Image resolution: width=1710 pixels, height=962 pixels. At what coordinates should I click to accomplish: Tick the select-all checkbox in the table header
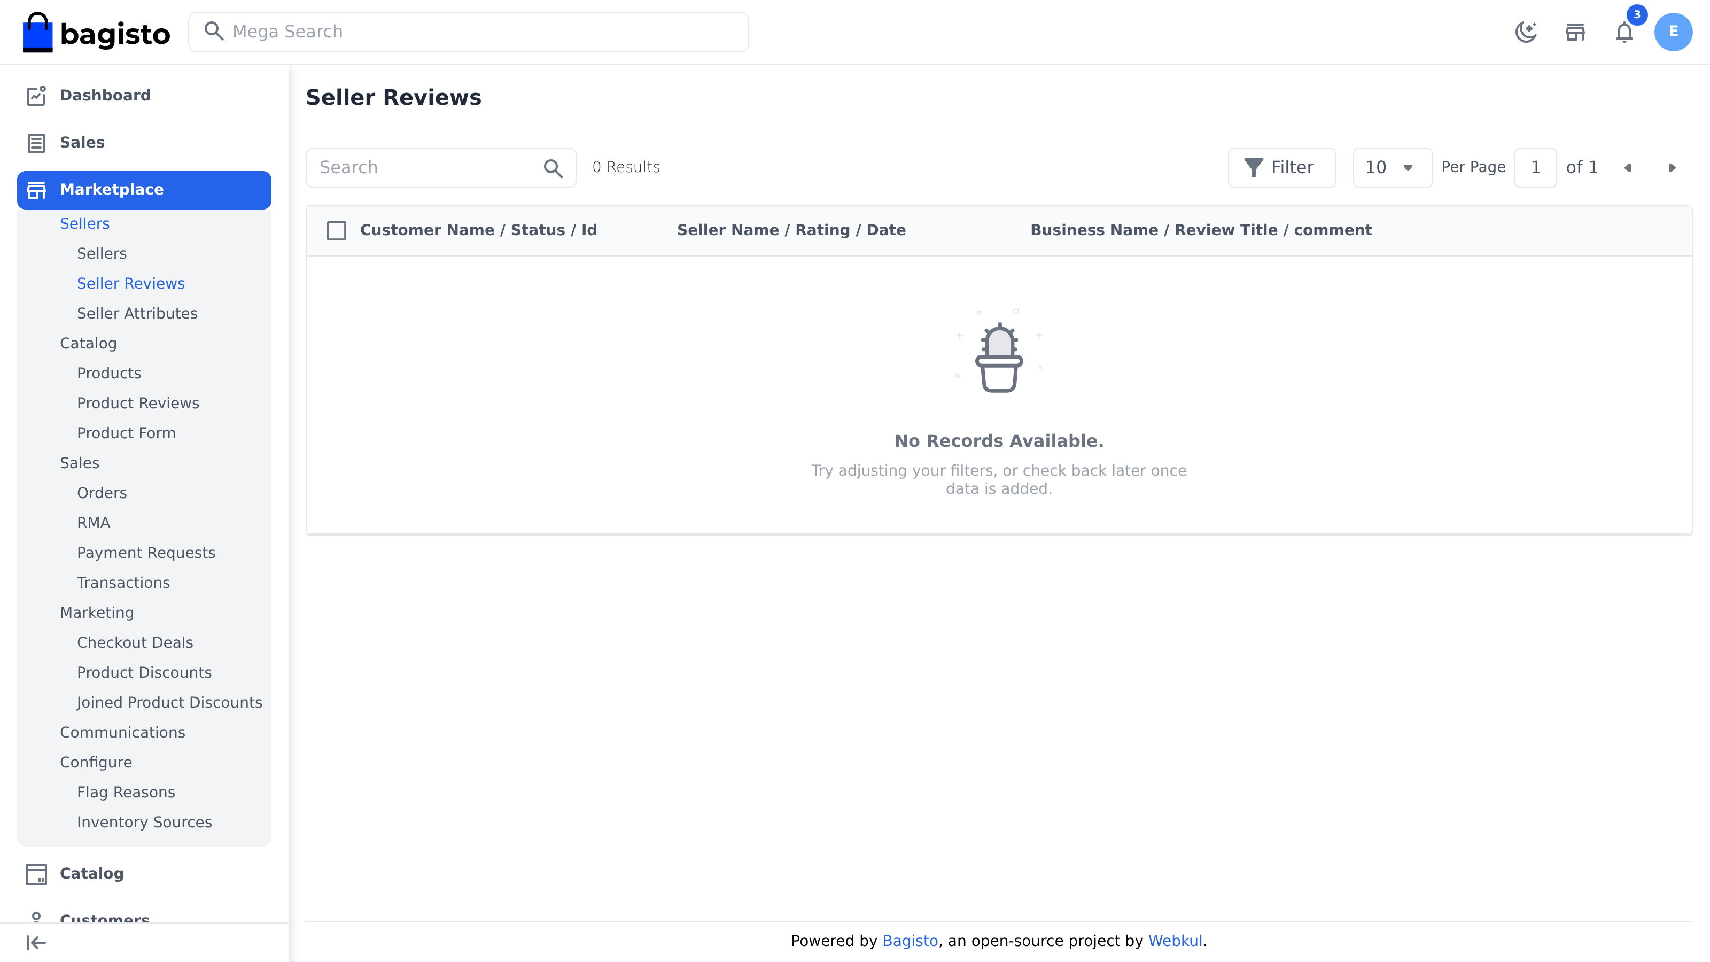point(337,231)
